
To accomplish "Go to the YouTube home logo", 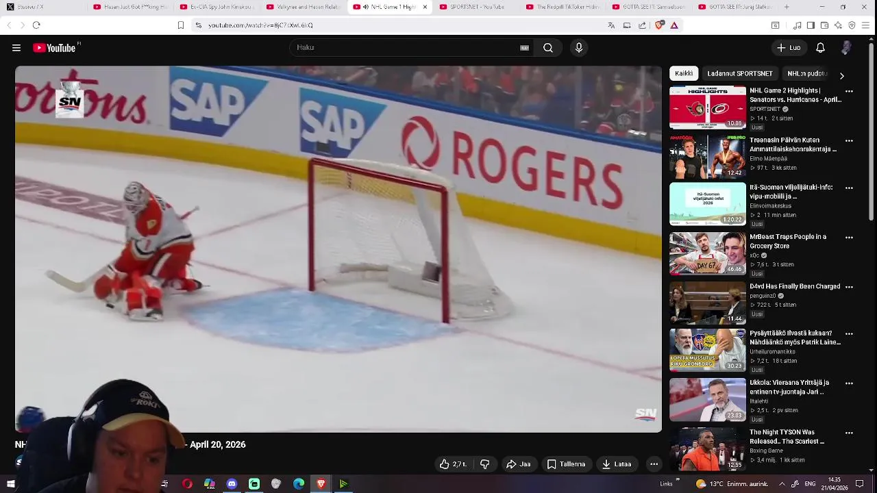I will point(54,48).
